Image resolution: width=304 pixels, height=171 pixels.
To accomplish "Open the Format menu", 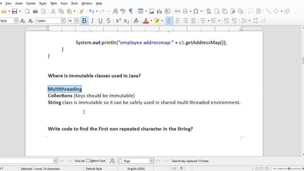I will (31, 3).
